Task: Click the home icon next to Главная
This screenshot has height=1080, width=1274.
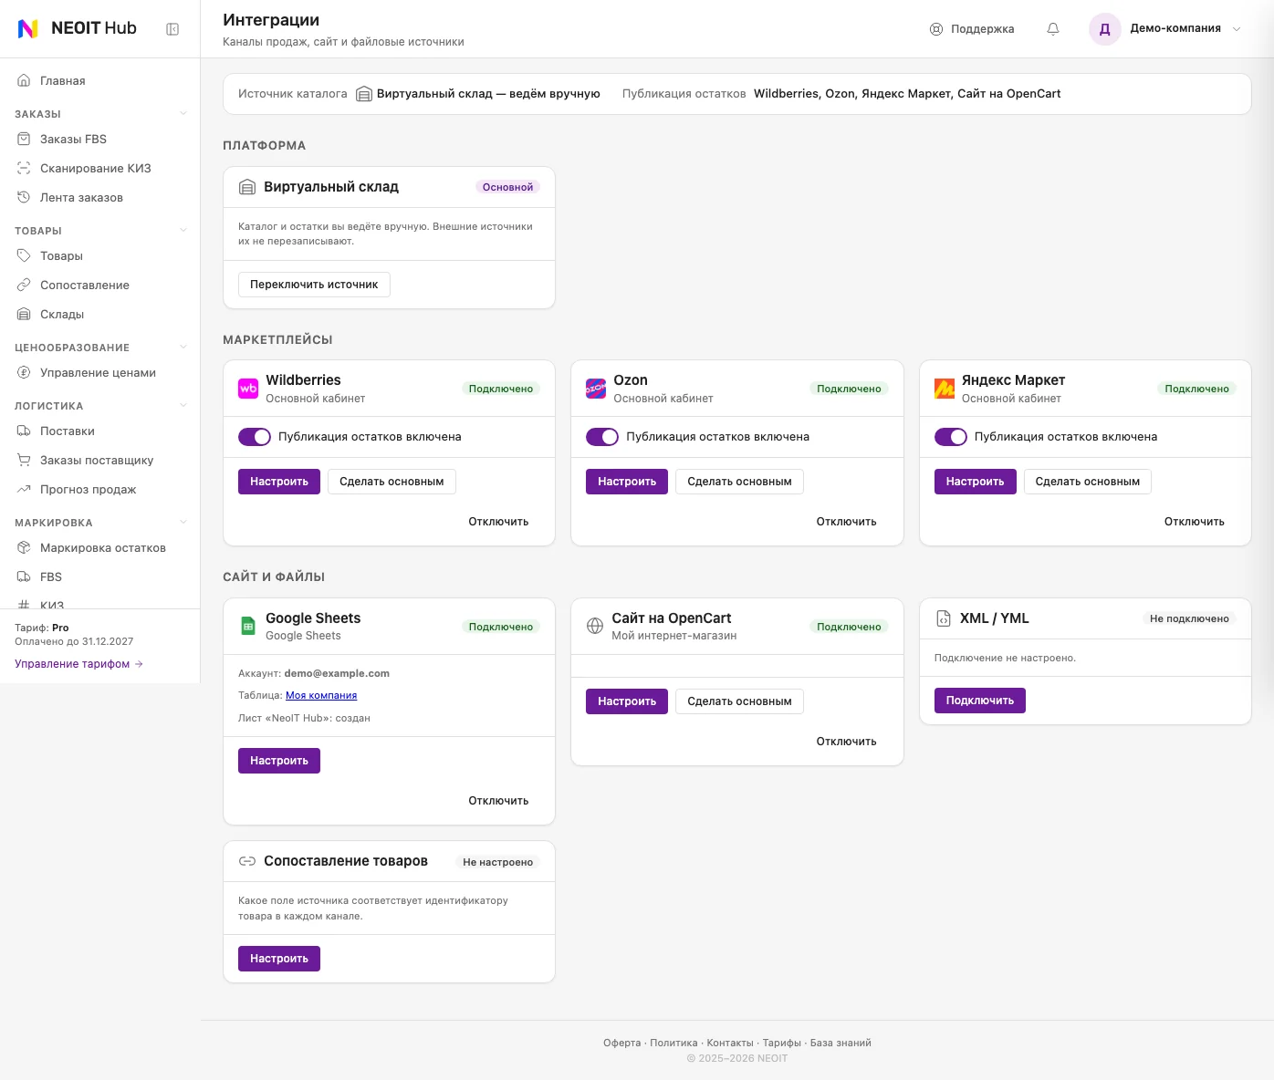Action: tap(24, 80)
